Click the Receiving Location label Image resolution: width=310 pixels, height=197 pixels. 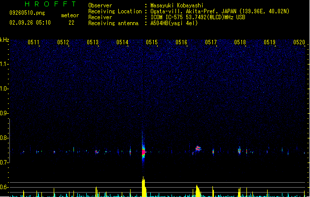[x=115, y=11]
